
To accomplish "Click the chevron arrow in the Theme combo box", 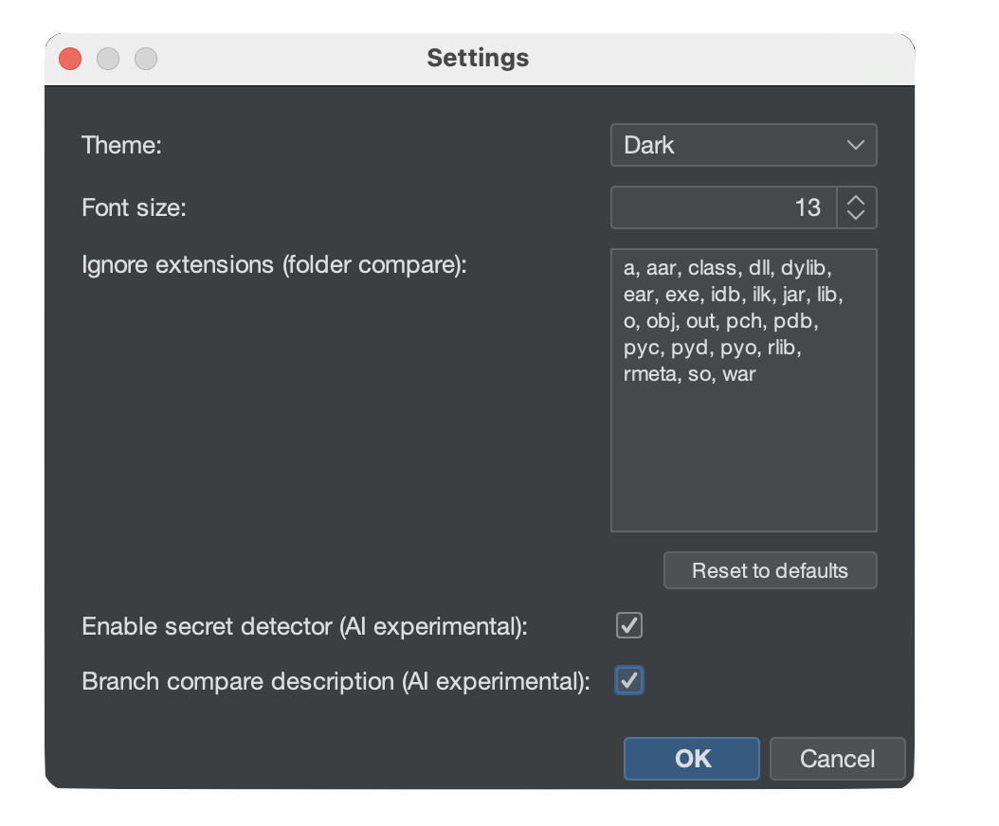I will (855, 145).
